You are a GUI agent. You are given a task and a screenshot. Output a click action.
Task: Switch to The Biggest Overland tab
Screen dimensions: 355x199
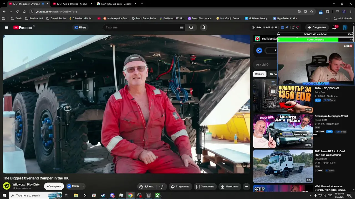coord(29,4)
